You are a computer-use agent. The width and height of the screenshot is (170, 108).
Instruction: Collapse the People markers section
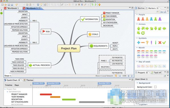coord(137,15)
